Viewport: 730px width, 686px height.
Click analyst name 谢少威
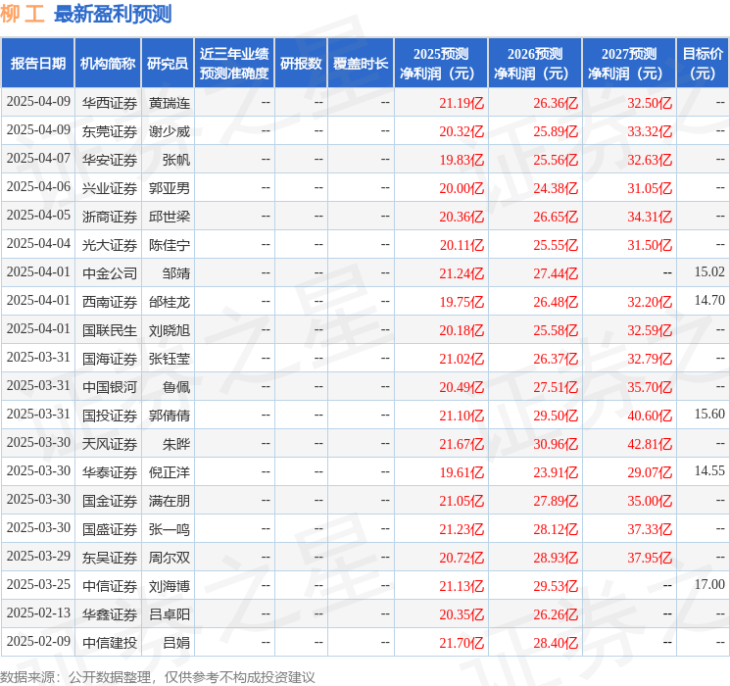point(169,131)
